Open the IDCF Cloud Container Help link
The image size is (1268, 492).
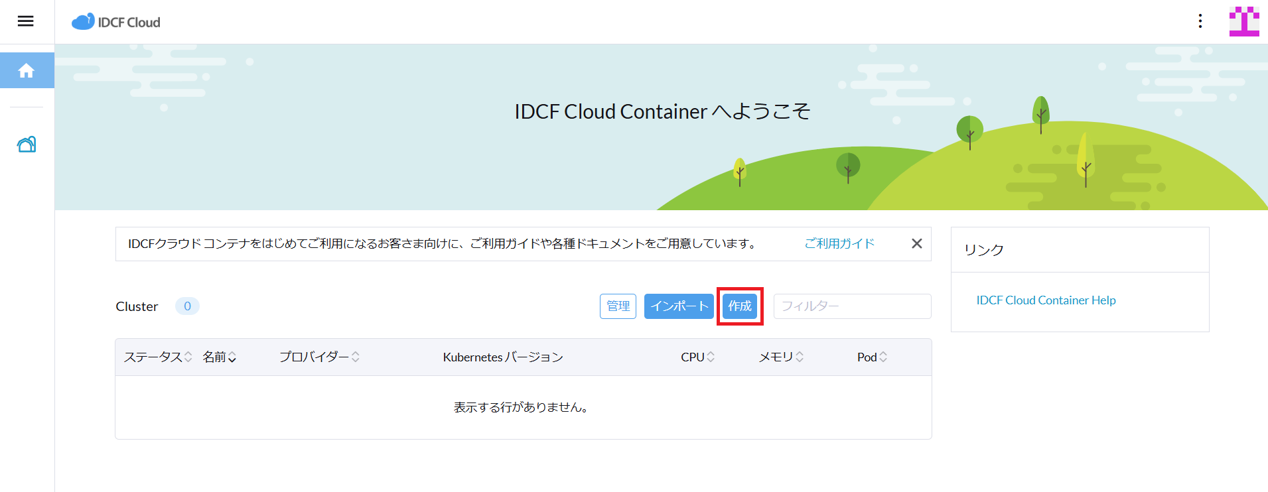pos(1046,300)
